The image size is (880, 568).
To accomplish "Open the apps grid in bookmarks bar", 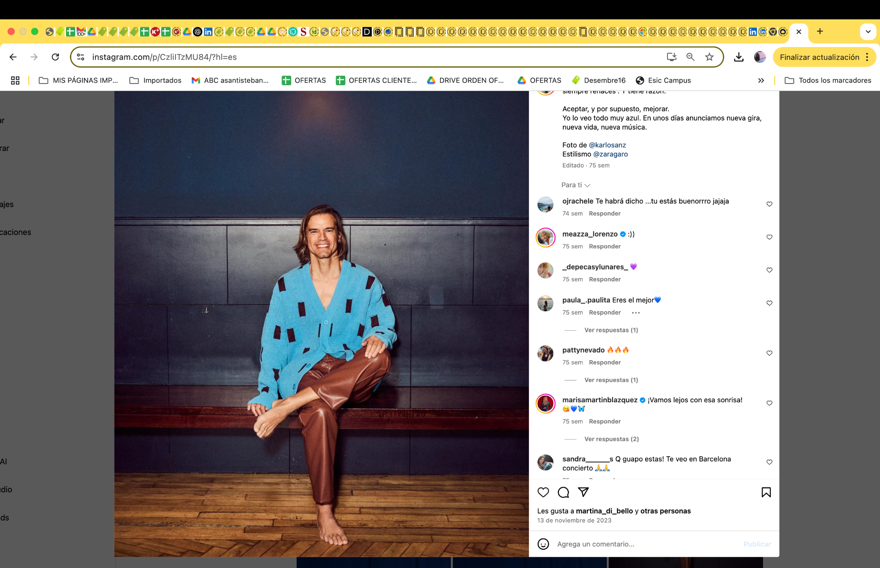I will [15, 80].
